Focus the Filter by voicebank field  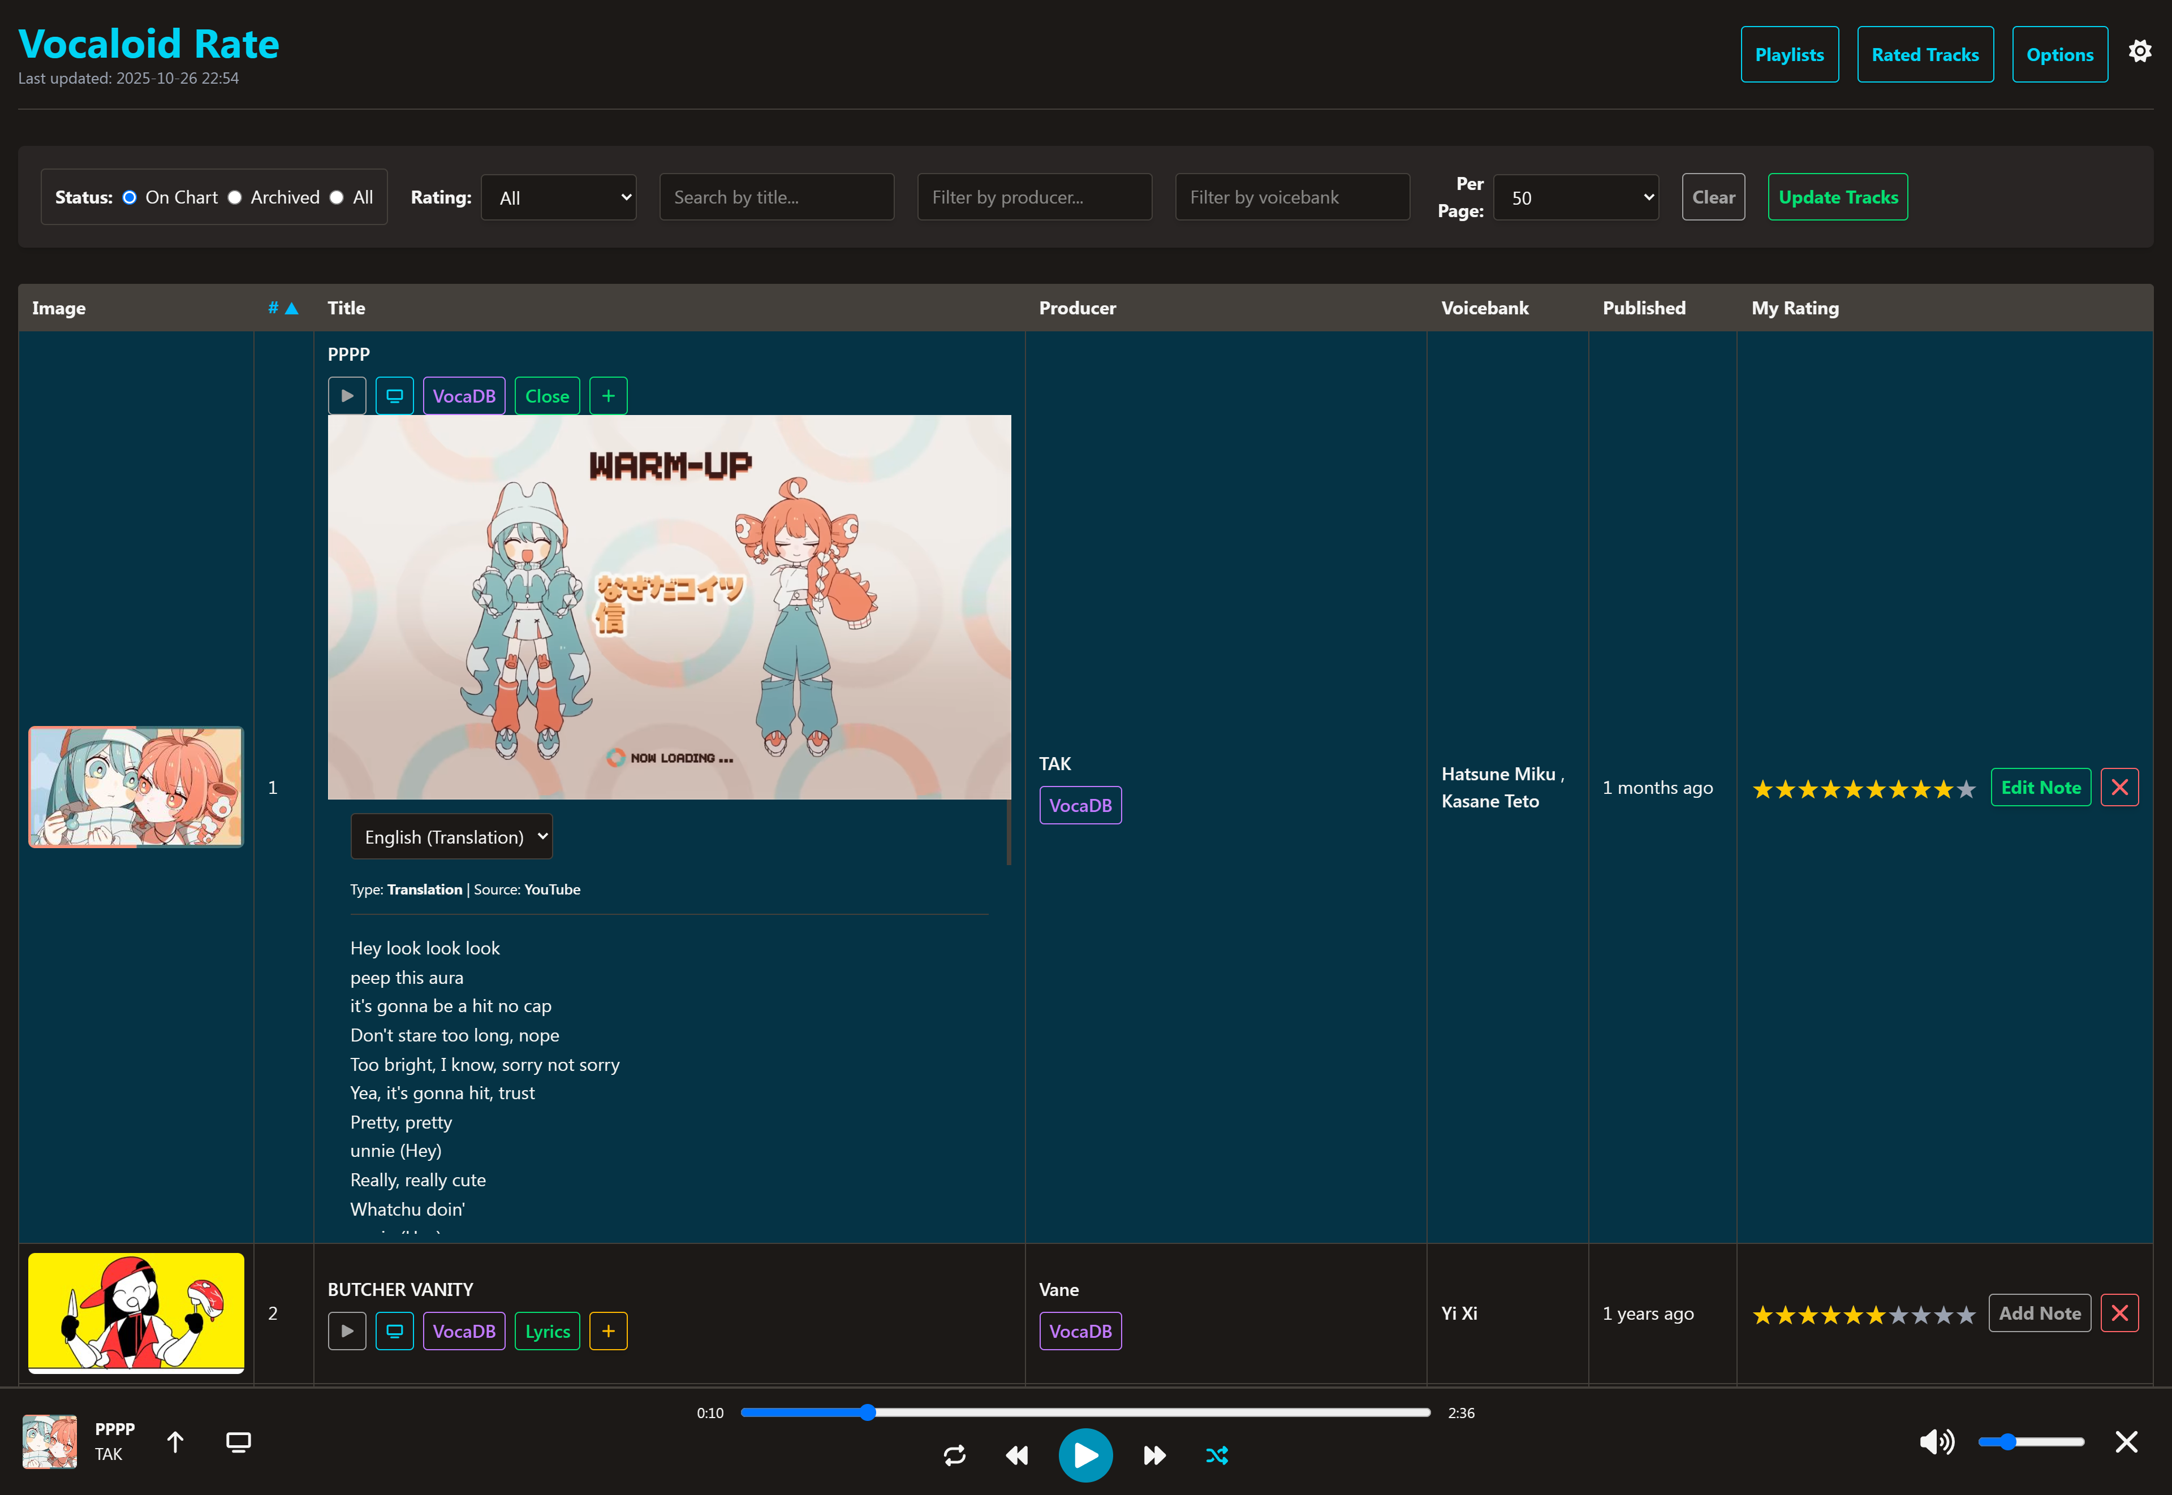pyautogui.click(x=1292, y=197)
